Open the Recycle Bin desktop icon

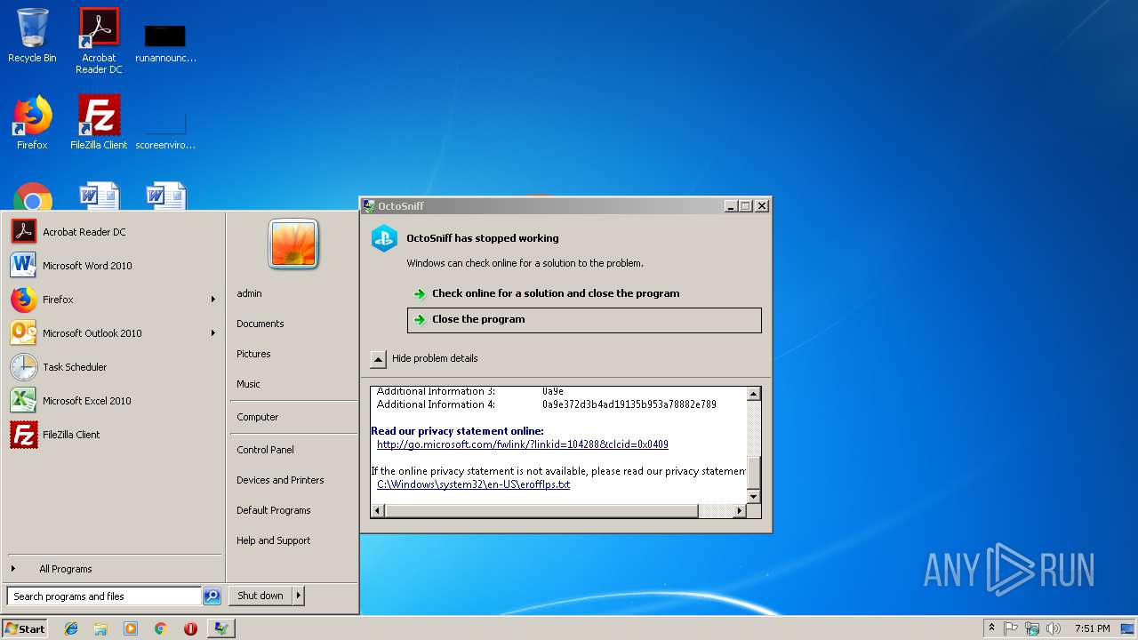tap(32, 36)
